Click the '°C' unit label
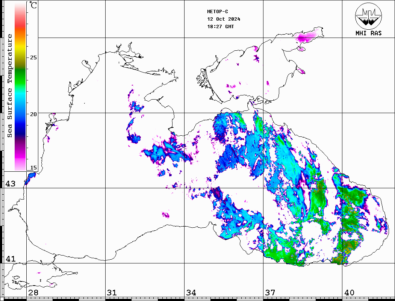 coord(33,5)
